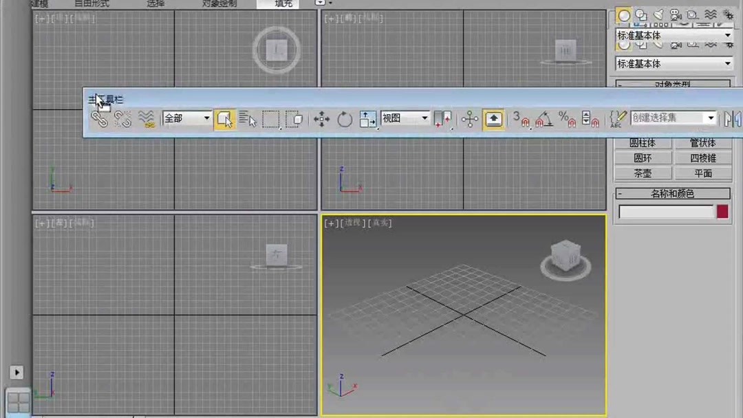Open the 标准基本体 primitives dropdown
This screenshot has width=743, height=418.
tap(673, 63)
